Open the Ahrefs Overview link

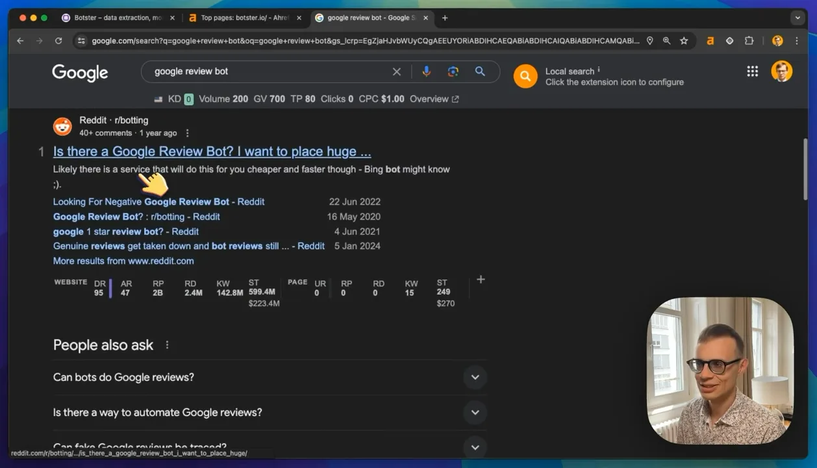coord(434,99)
